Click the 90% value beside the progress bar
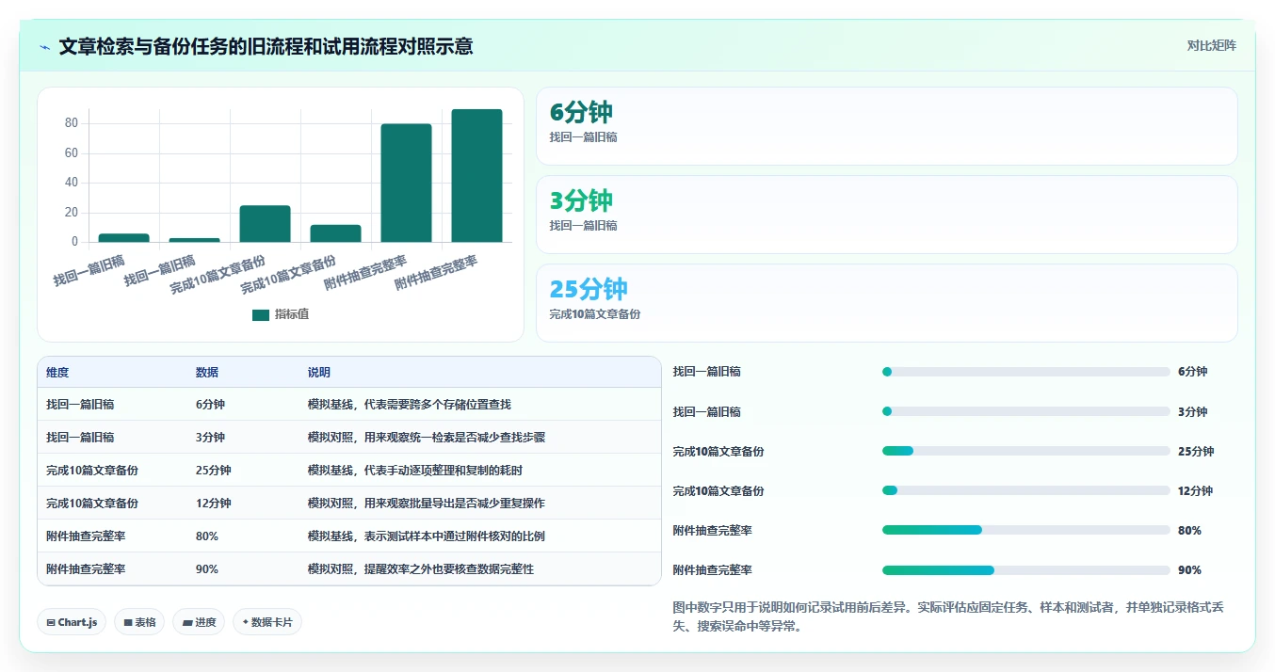 (1189, 570)
